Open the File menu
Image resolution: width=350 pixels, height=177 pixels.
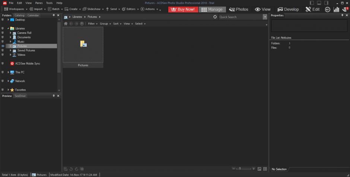(x=11, y=3)
